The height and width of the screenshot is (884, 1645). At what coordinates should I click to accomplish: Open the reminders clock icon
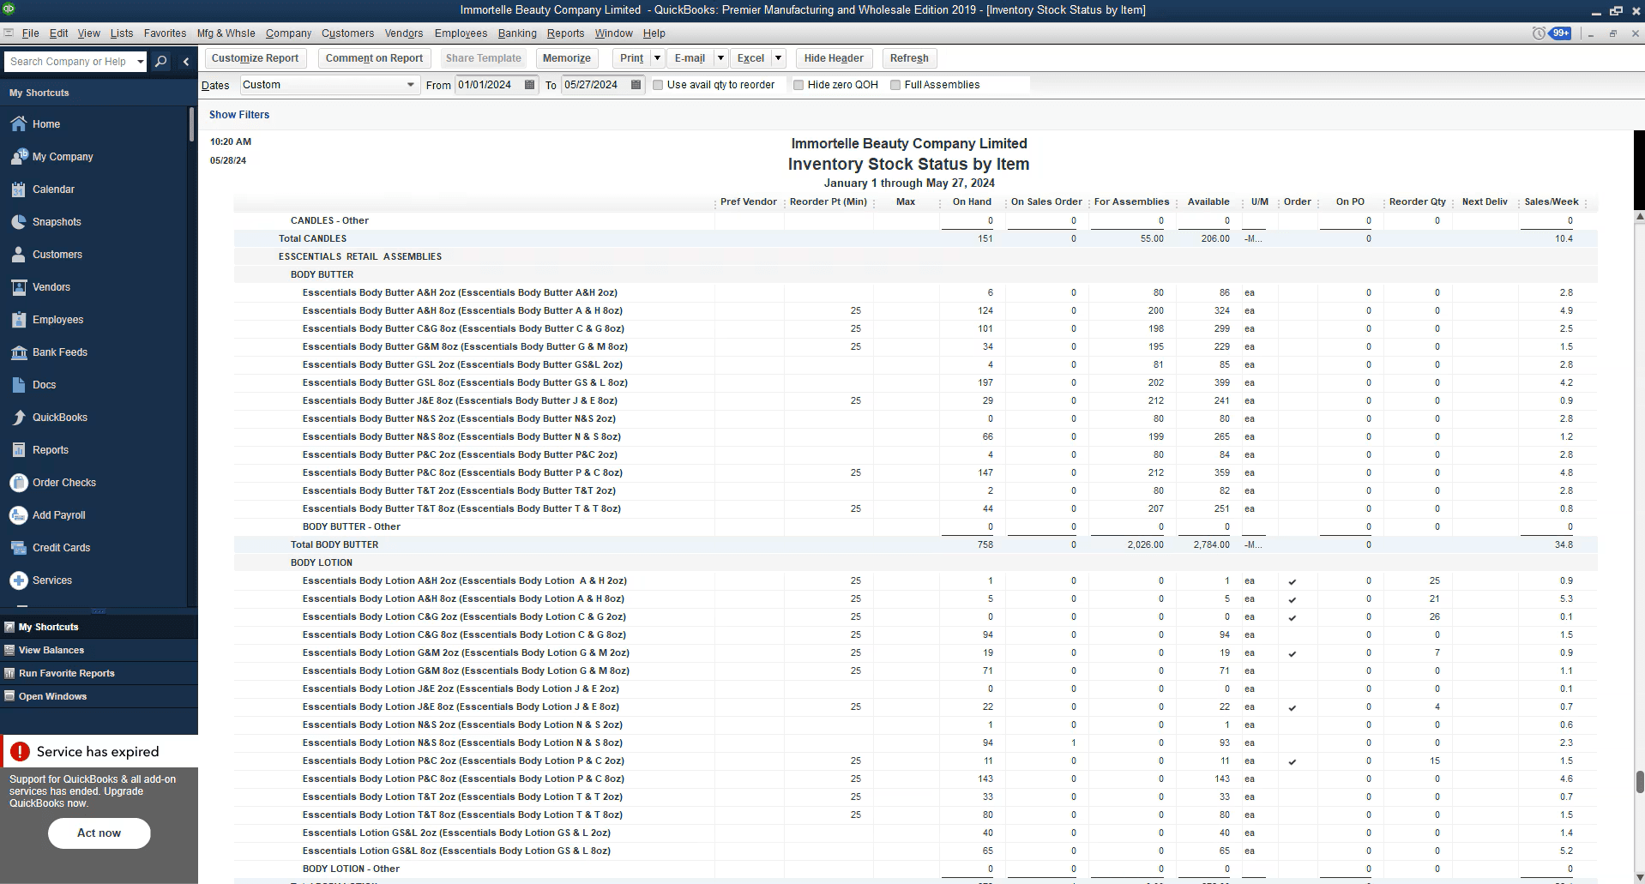[x=1539, y=33]
